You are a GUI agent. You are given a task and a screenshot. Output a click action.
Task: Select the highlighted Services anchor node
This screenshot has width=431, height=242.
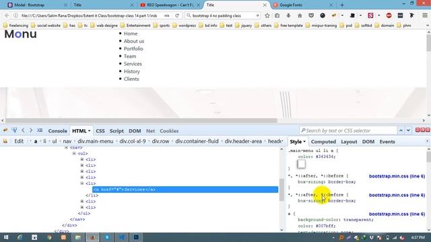point(185,190)
